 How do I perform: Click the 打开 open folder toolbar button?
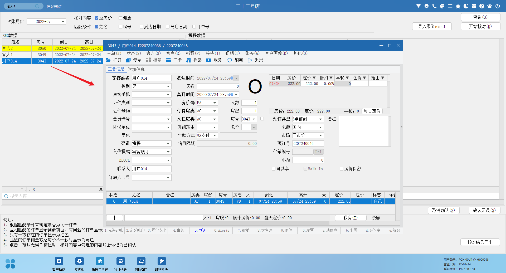pyautogui.click(x=114, y=60)
